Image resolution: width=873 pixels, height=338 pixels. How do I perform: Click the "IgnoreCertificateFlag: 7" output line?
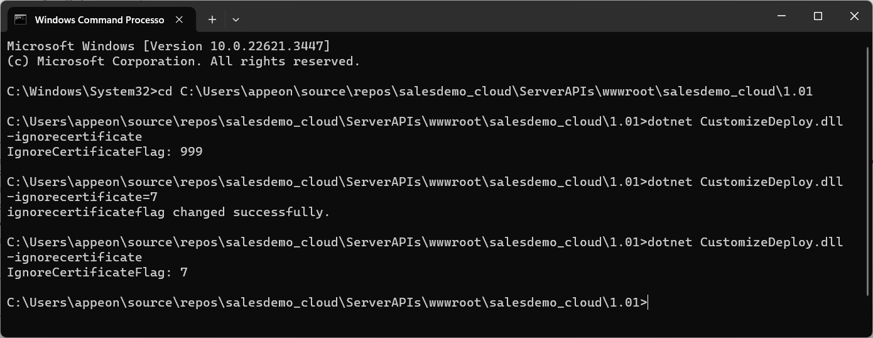coord(97,273)
